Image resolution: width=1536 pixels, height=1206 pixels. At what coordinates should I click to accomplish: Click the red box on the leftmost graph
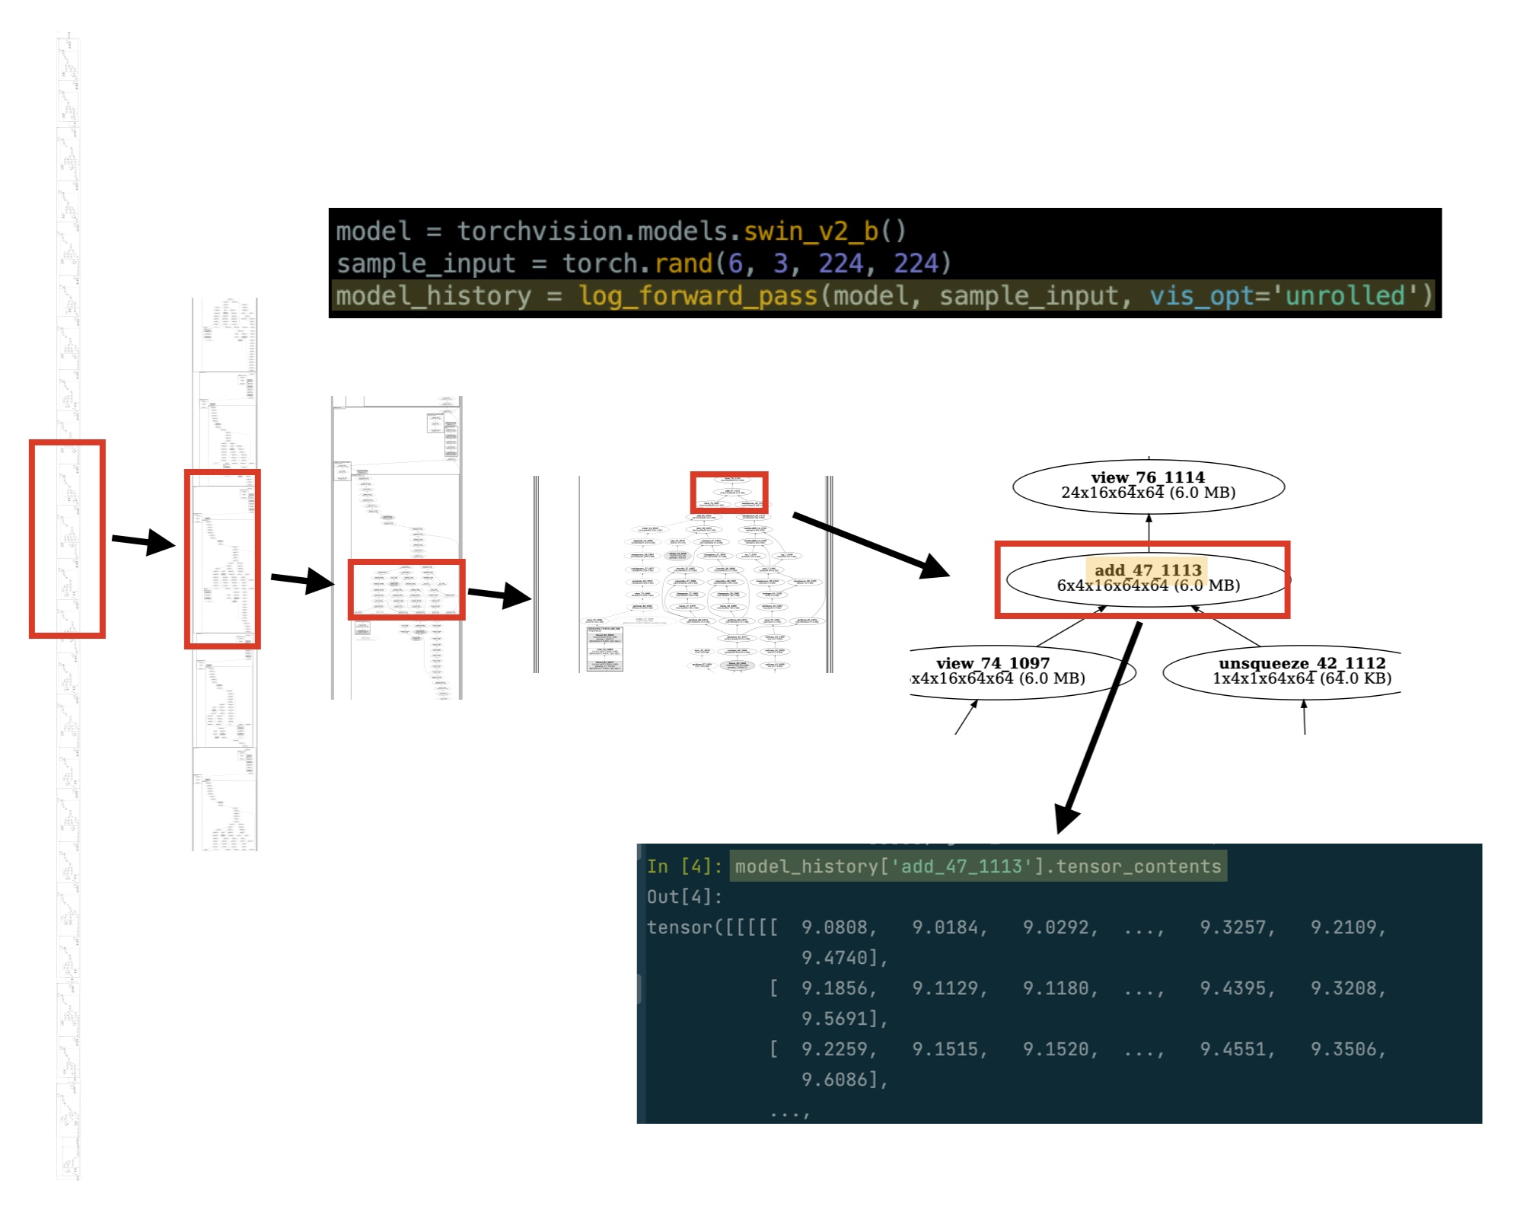click(x=67, y=538)
